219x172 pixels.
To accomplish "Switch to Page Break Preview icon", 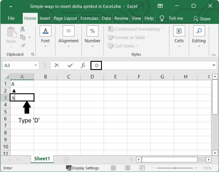I will pyautogui.click(x=142, y=168).
